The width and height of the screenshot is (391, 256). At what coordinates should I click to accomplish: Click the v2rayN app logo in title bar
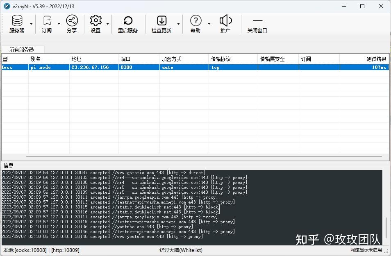click(7, 6)
